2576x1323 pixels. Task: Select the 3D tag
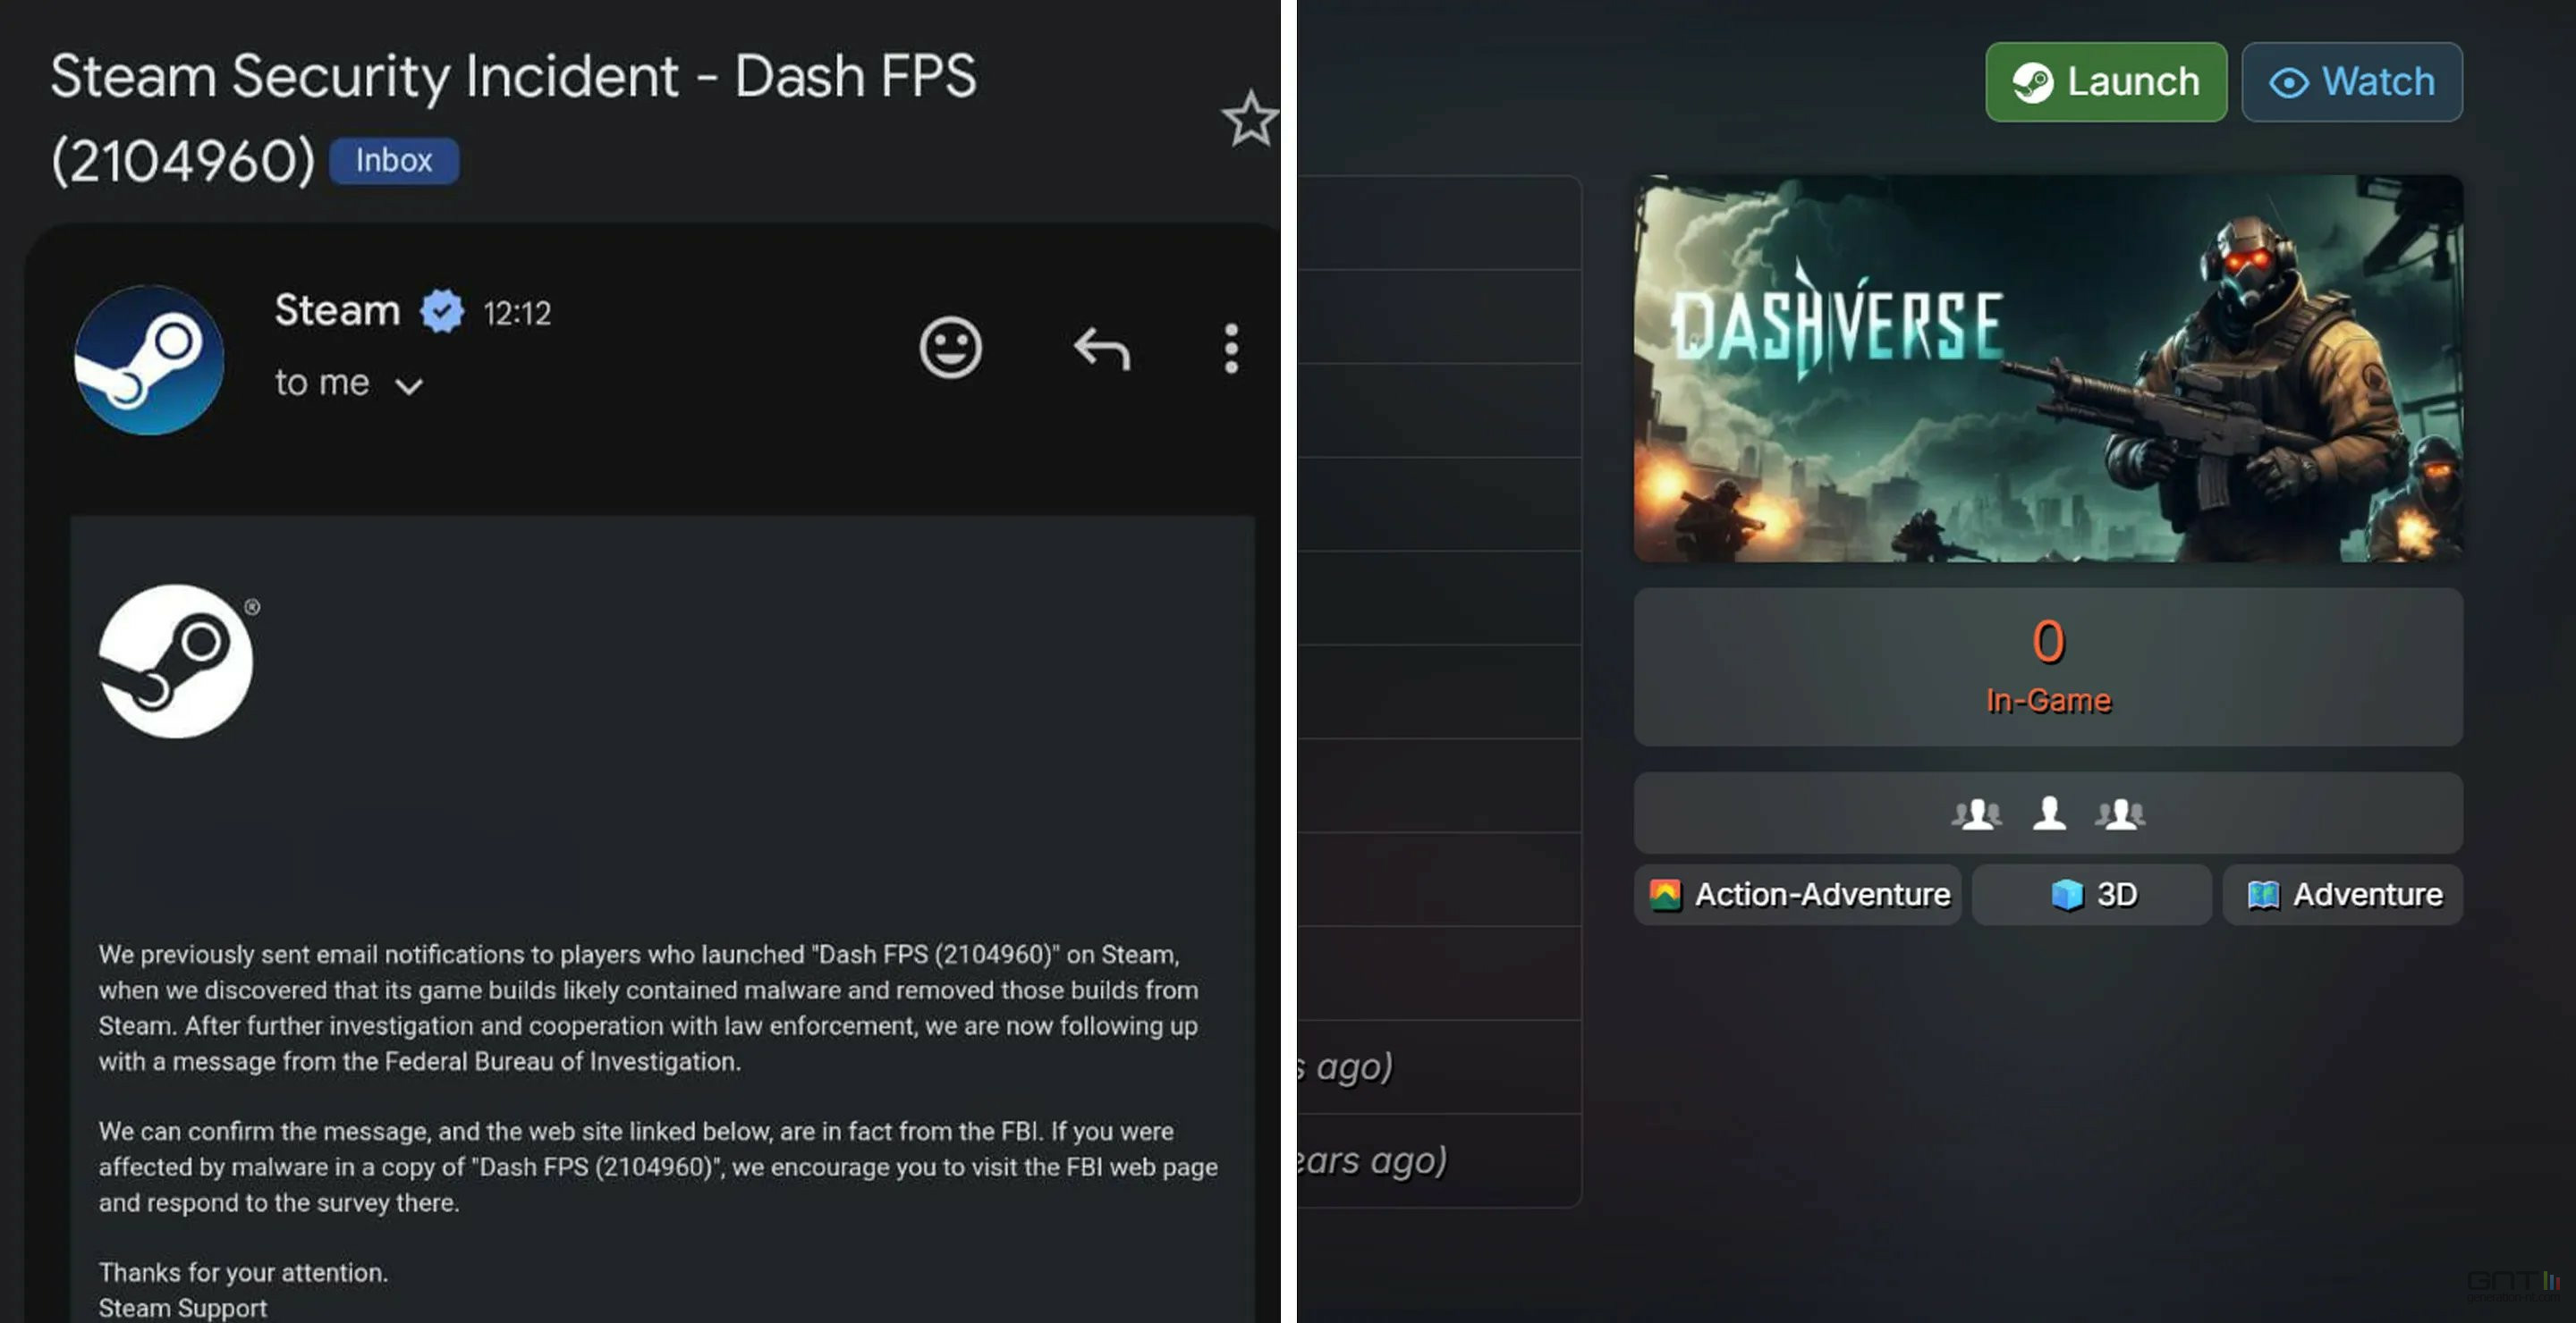2092,894
